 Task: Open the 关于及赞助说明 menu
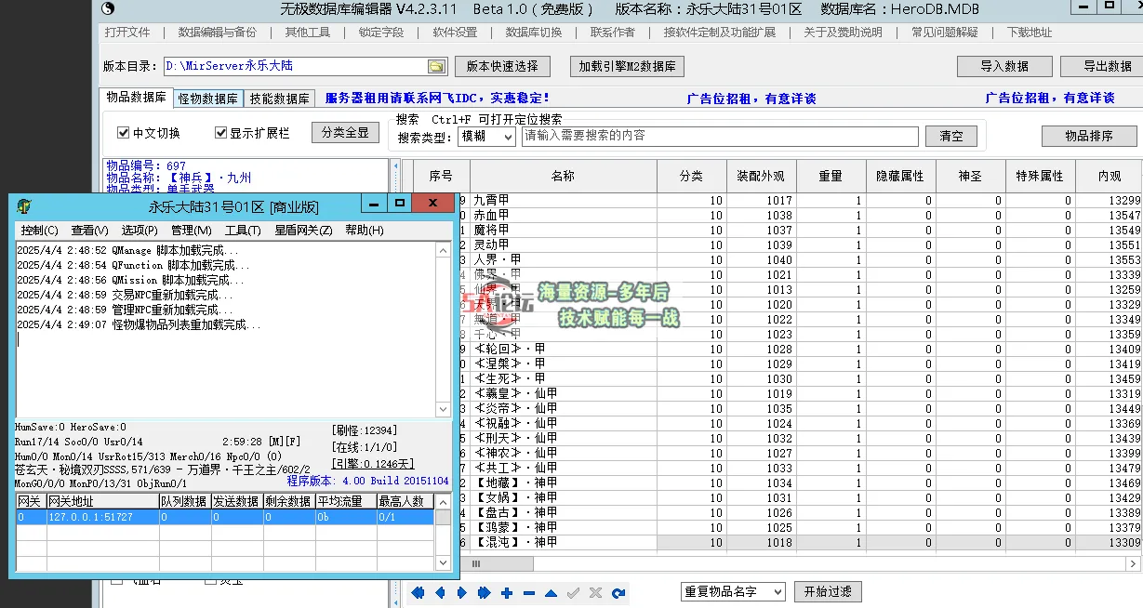click(x=843, y=32)
